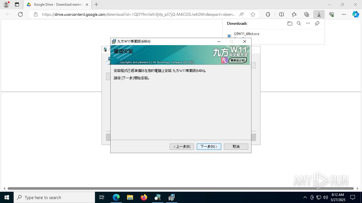Switch to installer setup icon in taskbar
Screen dimensions: 362x203
pyautogui.click(x=171, y=197)
